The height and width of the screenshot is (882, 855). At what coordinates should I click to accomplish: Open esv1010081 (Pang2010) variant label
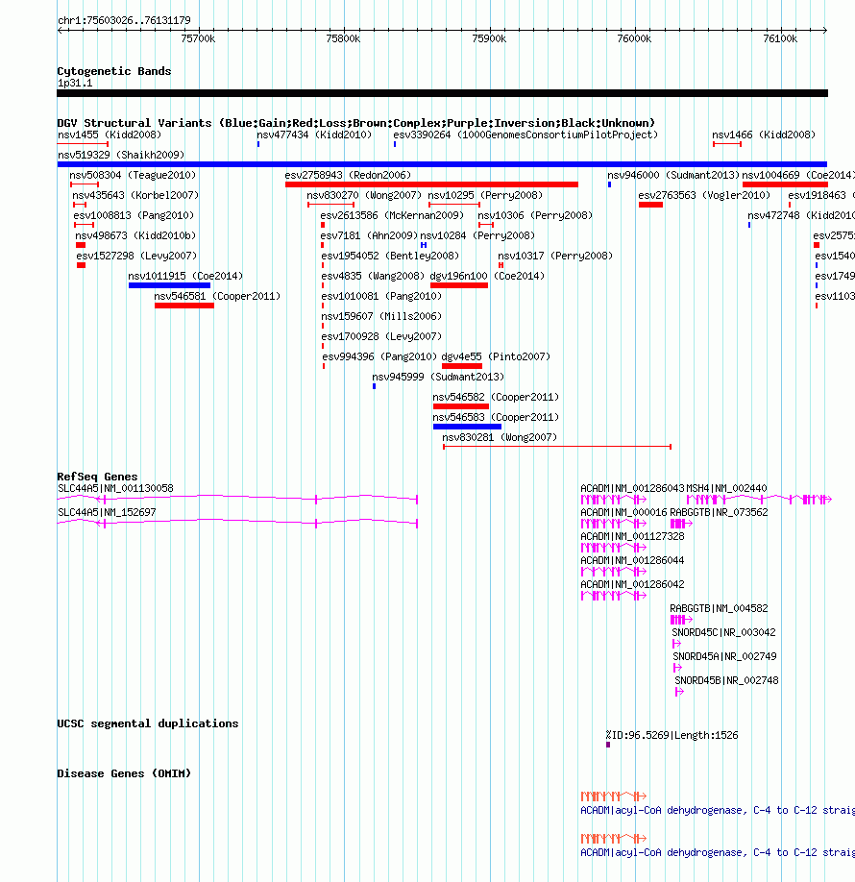click(x=381, y=297)
